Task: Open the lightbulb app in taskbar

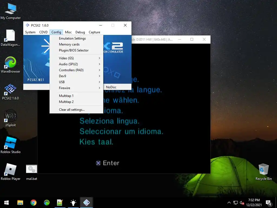Action: coord(73,203)
